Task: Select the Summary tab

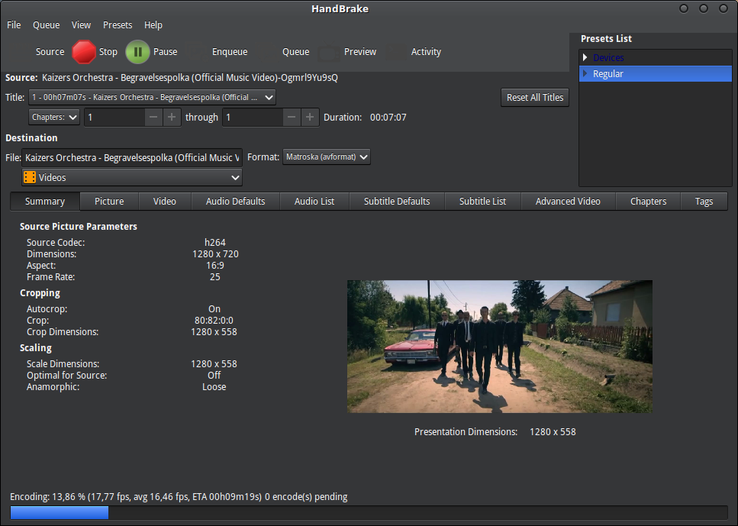Action: 45,201
